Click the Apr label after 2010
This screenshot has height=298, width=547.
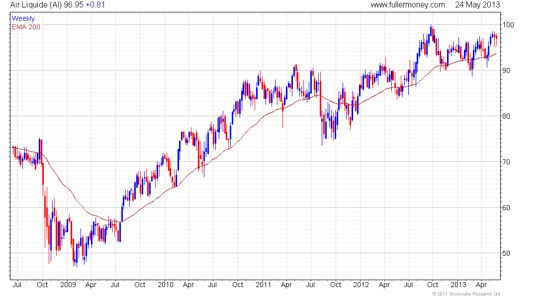click(188, 285)
